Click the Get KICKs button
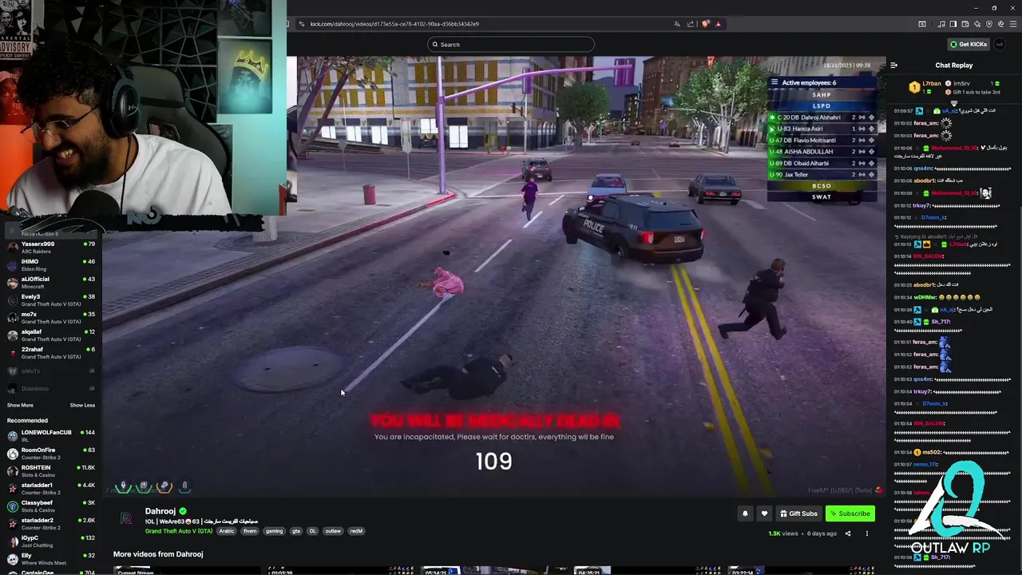The height and width of the screenshot is (575, 1022). (x=969, y=45)
